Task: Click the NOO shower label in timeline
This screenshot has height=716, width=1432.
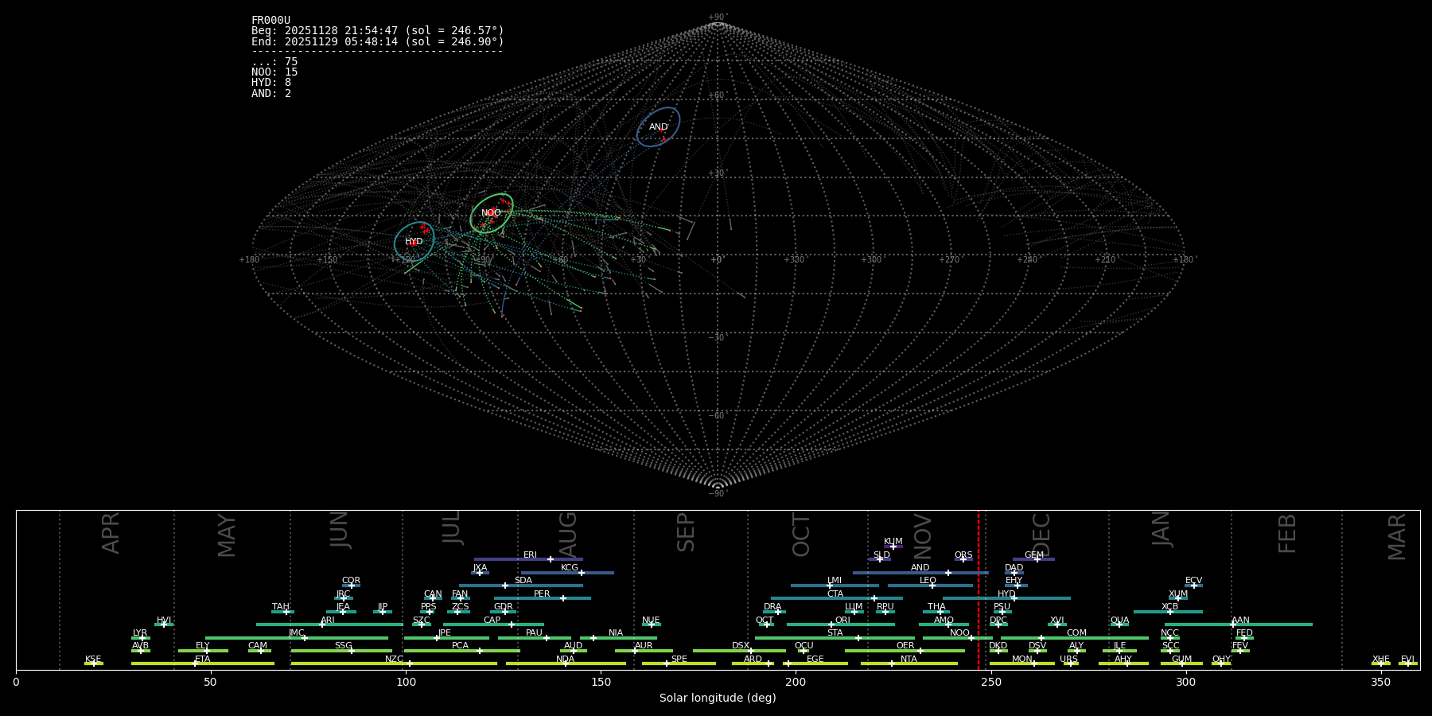Action: pyautogui.click(x=959, y=633)
